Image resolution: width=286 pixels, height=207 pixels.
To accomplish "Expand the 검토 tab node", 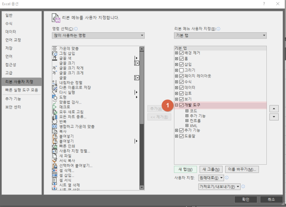I will pyautogui.click(x=176, y=93).
